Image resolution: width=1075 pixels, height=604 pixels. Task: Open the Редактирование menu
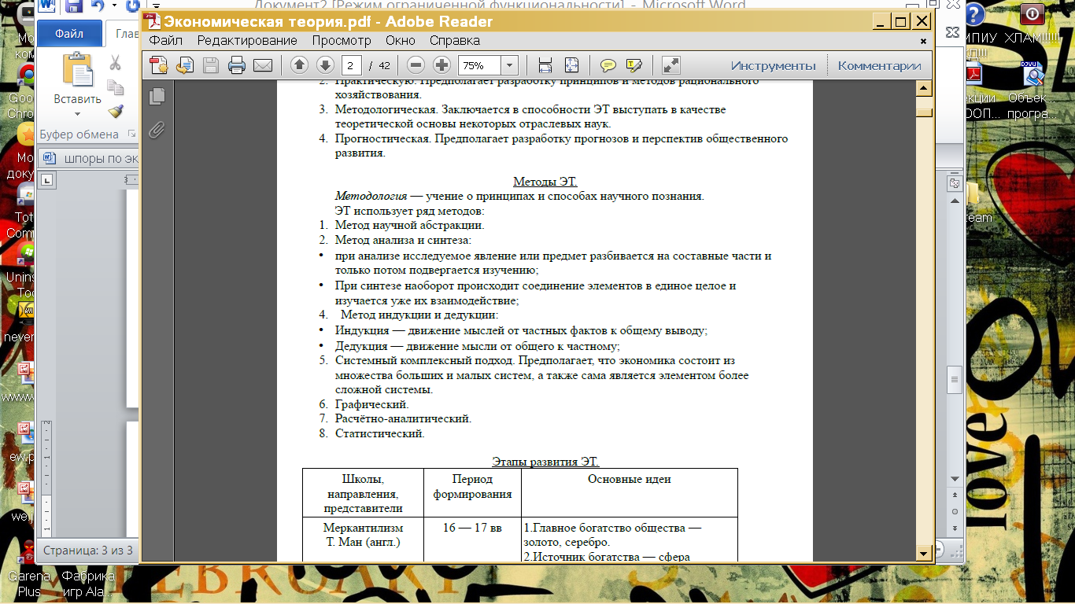click(247, 41)
